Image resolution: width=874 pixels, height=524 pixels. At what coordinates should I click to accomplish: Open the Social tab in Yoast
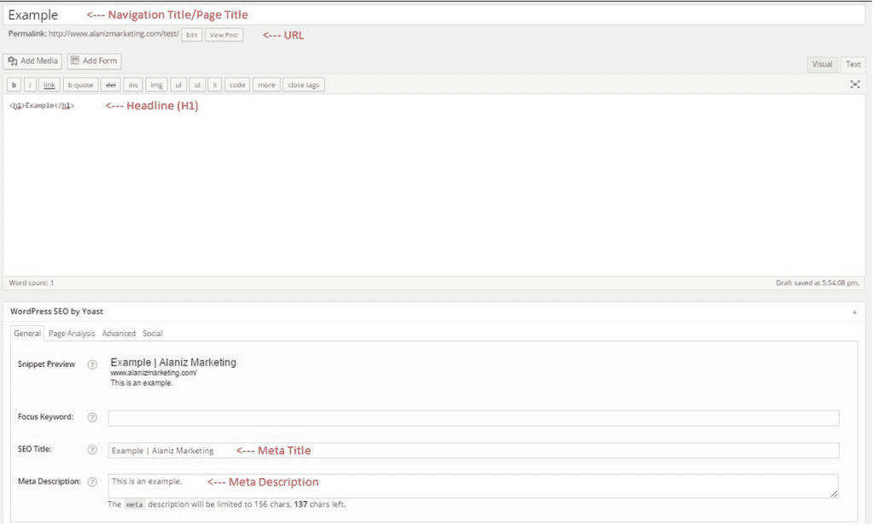click(153, 334)
